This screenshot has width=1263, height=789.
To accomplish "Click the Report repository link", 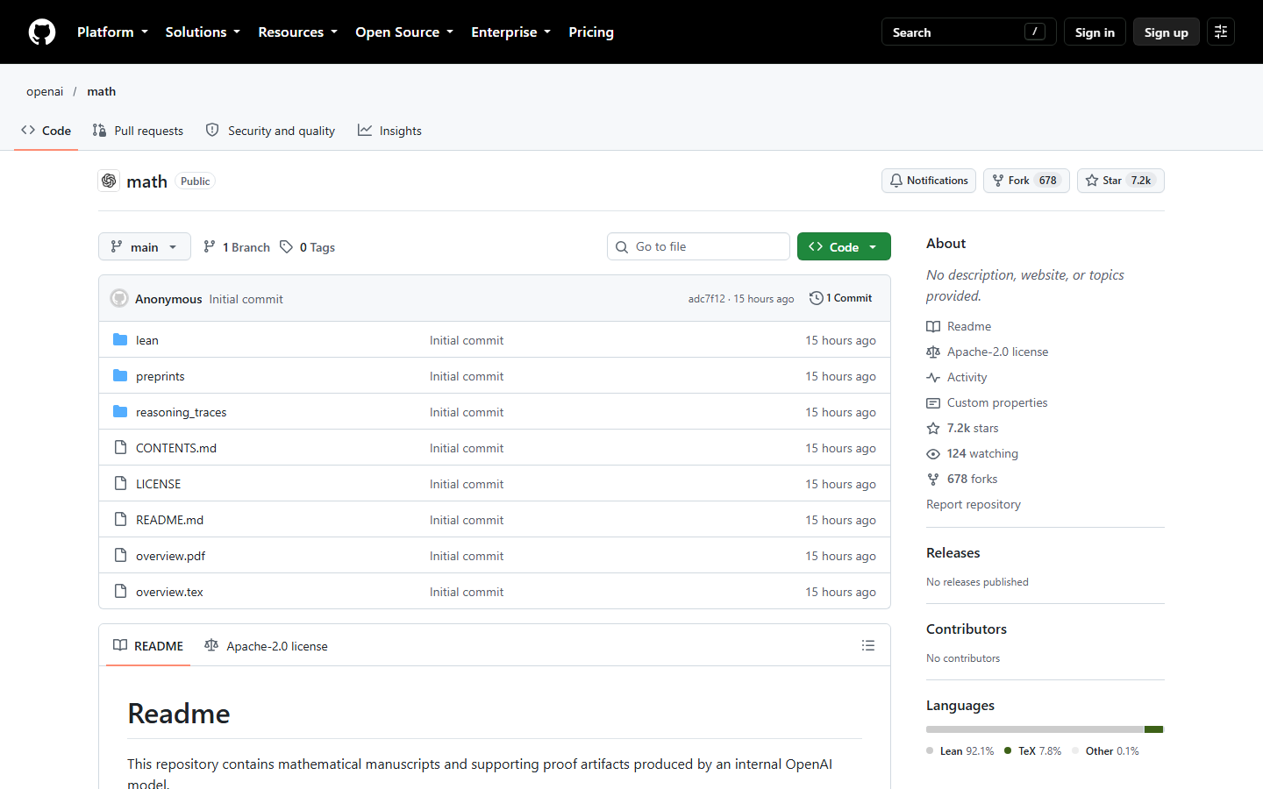I will (974, 504).
